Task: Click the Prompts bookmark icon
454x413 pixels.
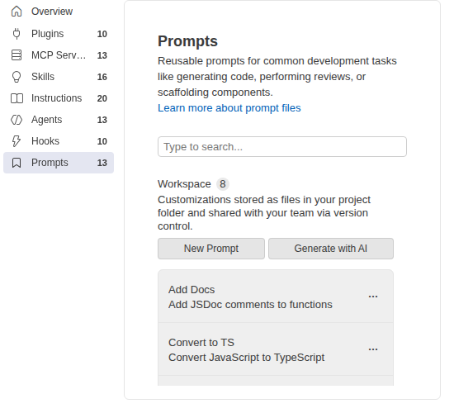Action: pos(17,163)
